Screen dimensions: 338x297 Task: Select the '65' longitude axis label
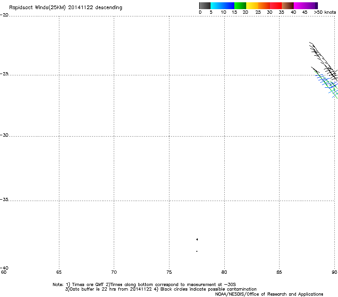59,272
